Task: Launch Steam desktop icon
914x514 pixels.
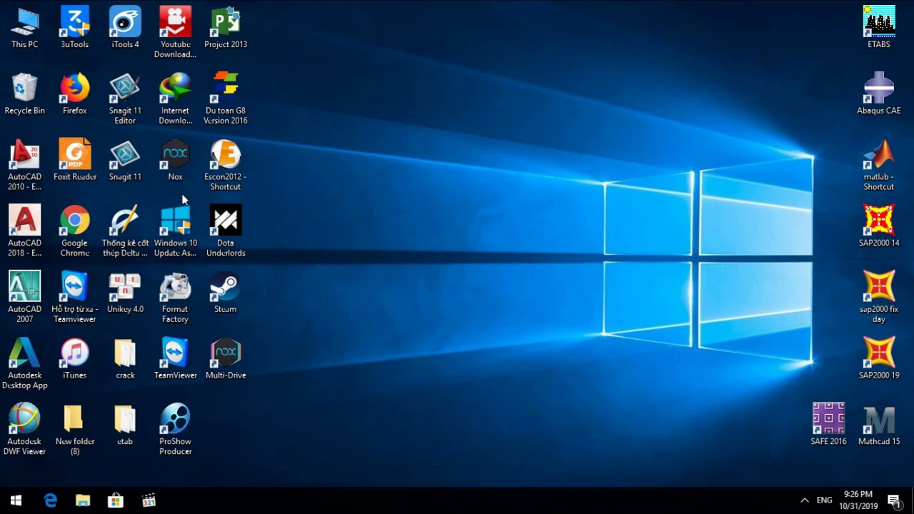Action: click(226, 293)
